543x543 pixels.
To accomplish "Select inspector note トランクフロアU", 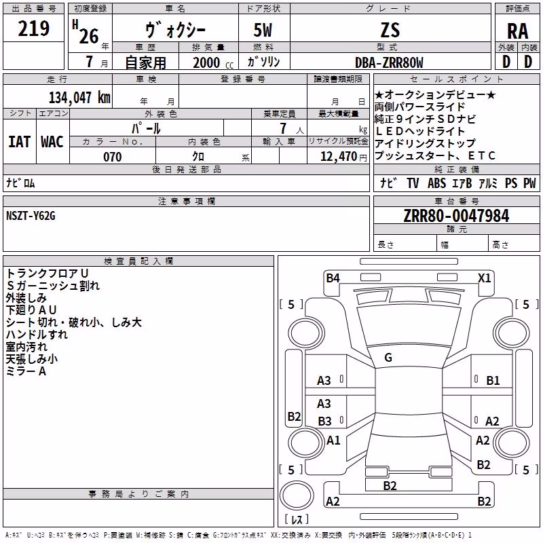I will 48,274.
